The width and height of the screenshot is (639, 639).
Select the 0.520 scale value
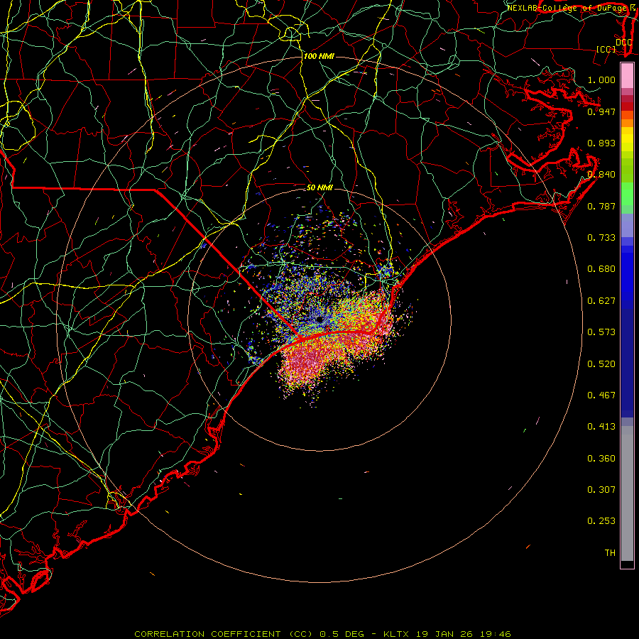pos(601,364)
